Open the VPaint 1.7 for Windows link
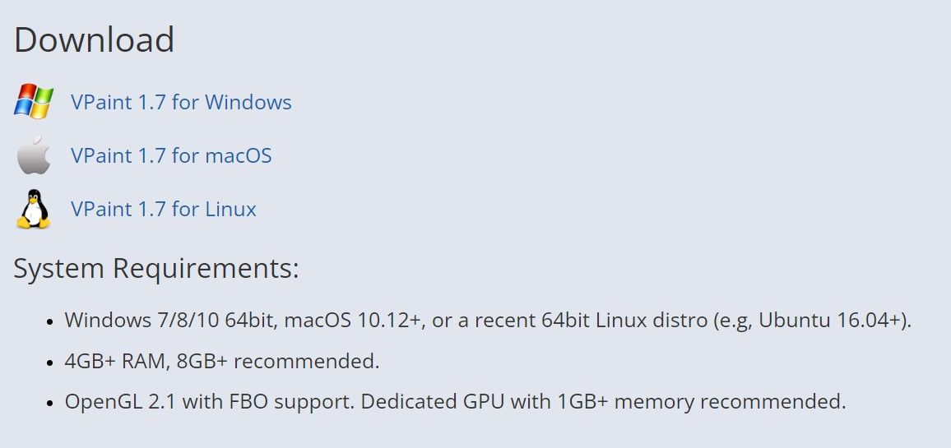The height and width of the screenshot is (448, 951). (181, 102)
